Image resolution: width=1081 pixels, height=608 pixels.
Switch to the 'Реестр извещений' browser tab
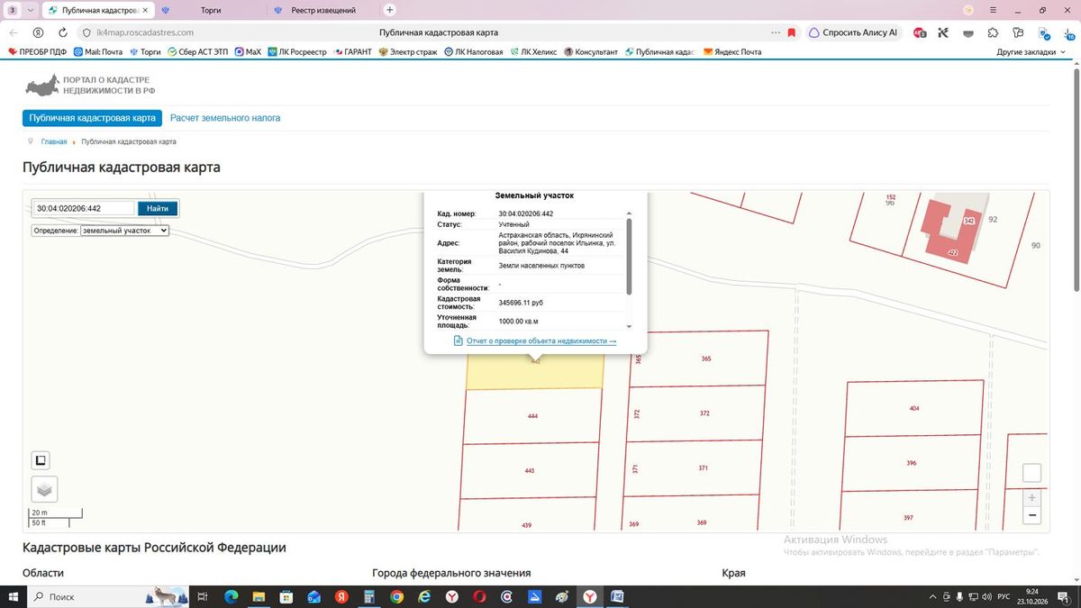click(x=323, y=10)
